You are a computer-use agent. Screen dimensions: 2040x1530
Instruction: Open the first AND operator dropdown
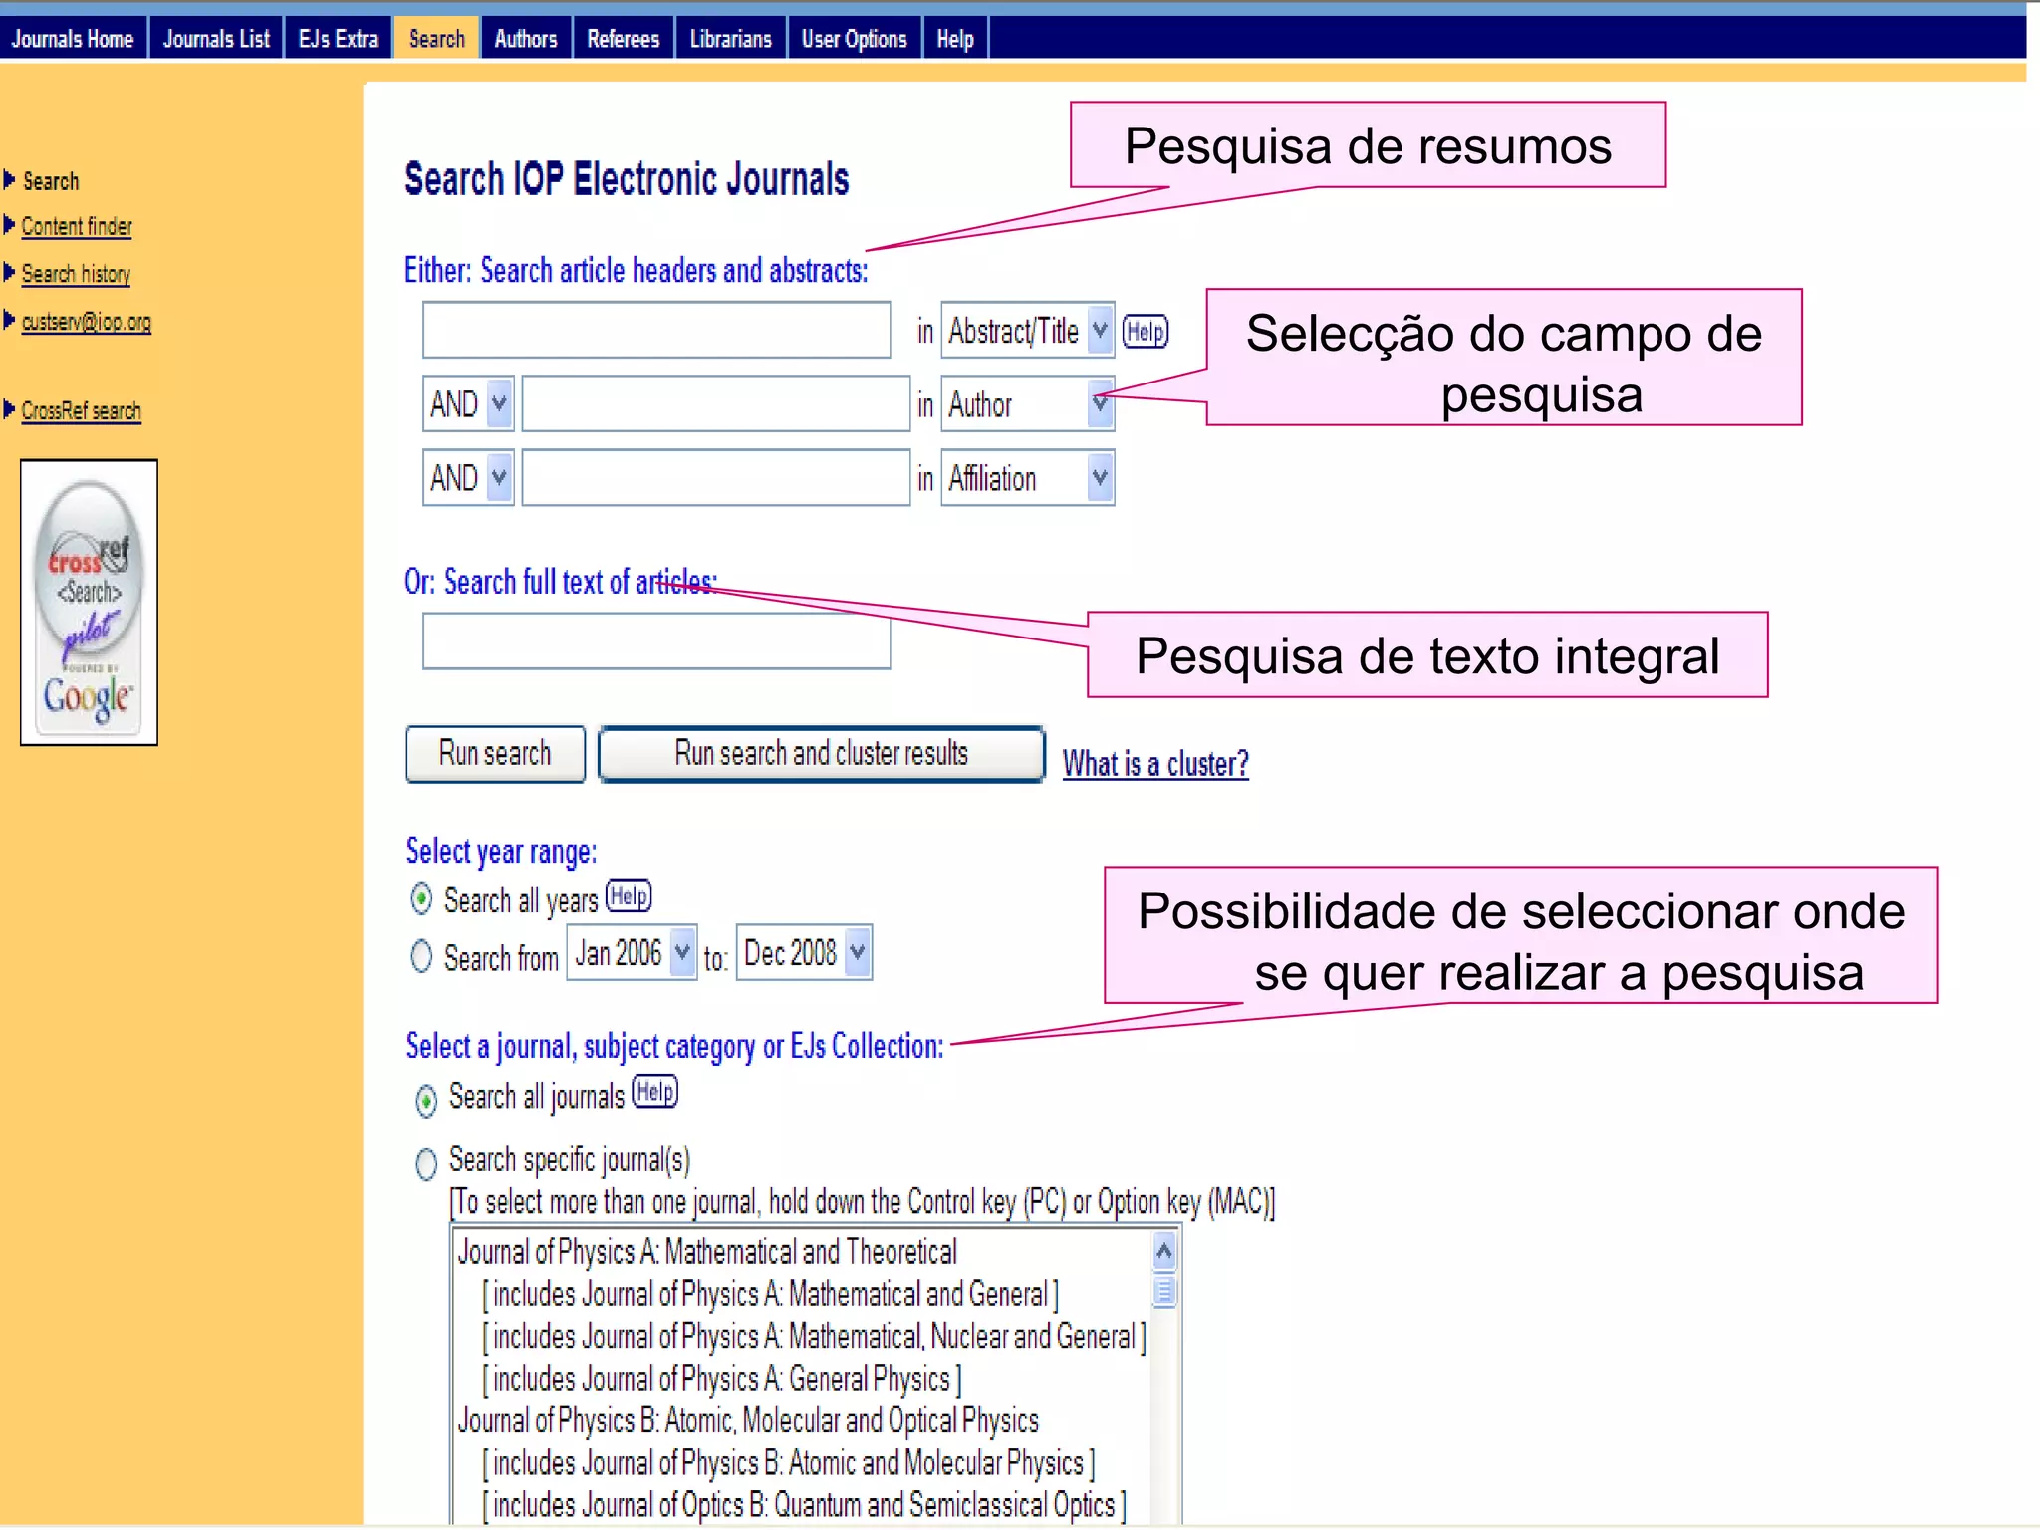tap(468, 403)
